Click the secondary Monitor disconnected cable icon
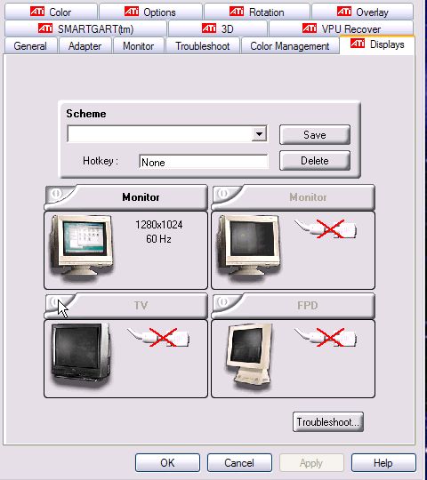 pos(326,228)
